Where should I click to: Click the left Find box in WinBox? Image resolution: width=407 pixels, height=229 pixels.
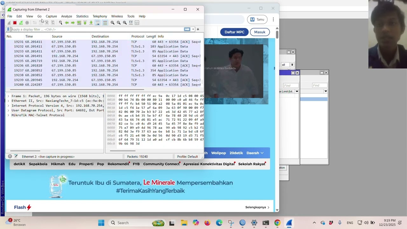[x=291, y=85]
